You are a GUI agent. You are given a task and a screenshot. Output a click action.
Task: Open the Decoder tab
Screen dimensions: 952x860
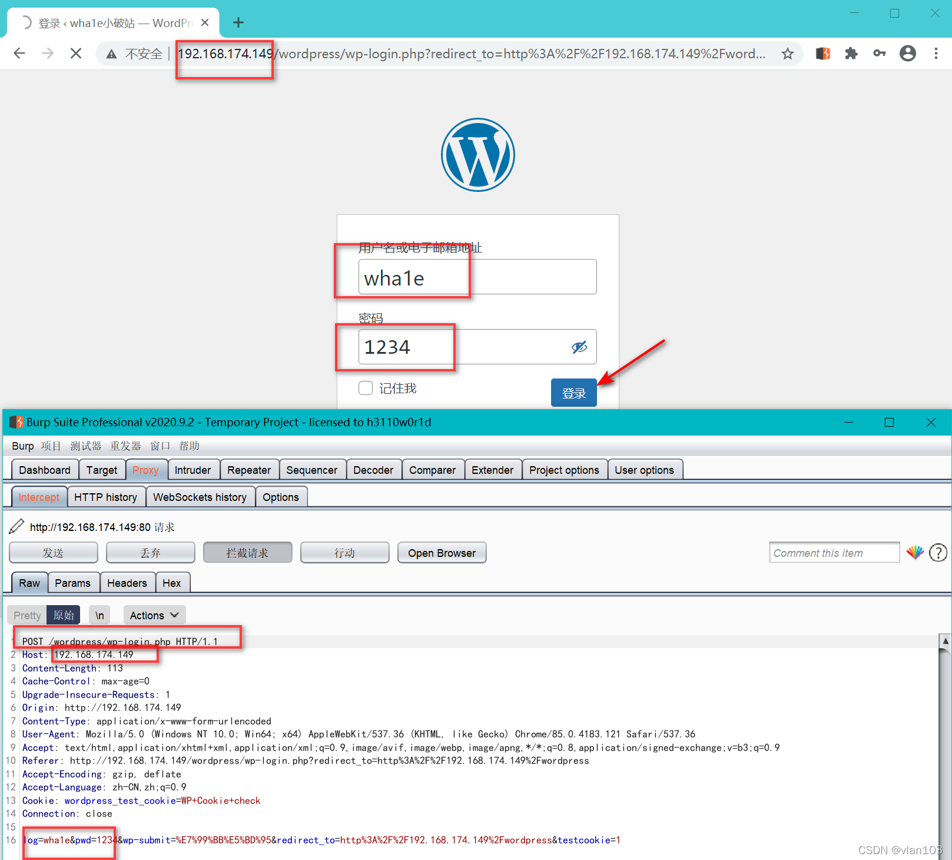click(373, 470)
